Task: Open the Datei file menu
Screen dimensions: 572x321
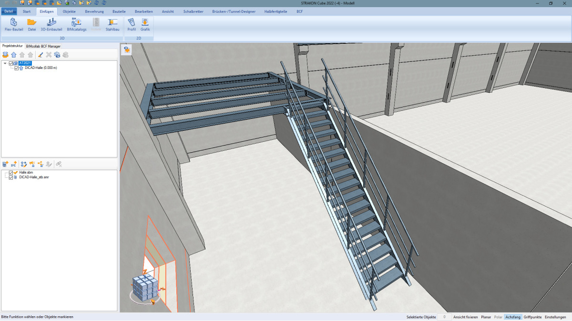Action: tap(9, 11)
